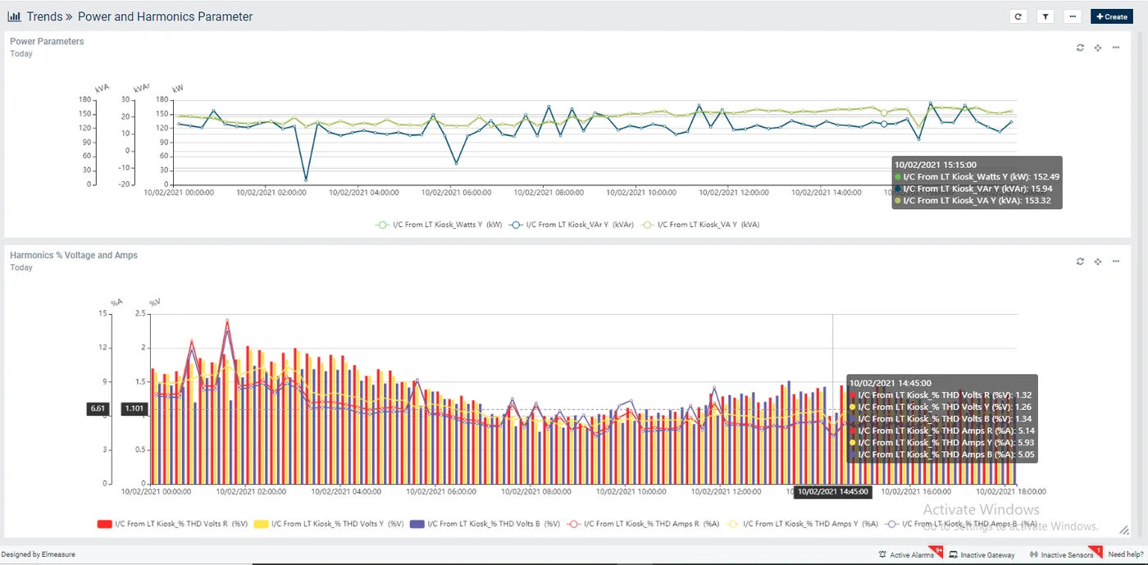Screen dimensions: 1148x565
Task: Toggle the % THD Volts R legend series
Action: tap(172, 523)
